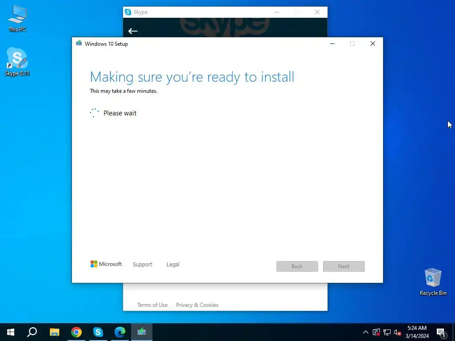Open Privacy & Cookies in the Skype window
Image resolution: width=455 pixels, height=341 pixels.
tap(197, 305)
